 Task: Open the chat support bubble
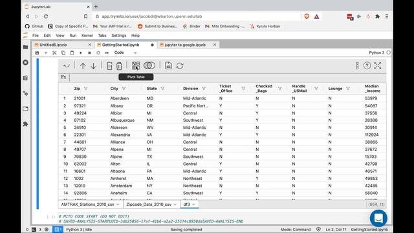[378, 218]
